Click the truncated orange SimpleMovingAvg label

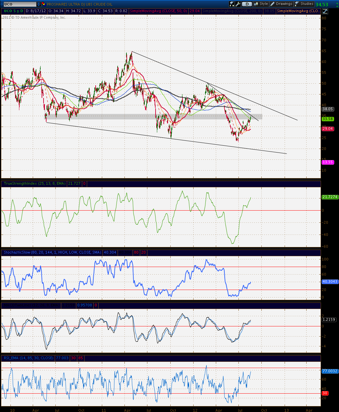298,11
